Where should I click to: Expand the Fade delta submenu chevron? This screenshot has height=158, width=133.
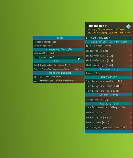pyautogui.click(x=130, y=112)
